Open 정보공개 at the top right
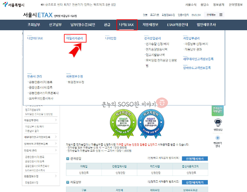Screen dimensions: 247x192 (x=218, y=5)
